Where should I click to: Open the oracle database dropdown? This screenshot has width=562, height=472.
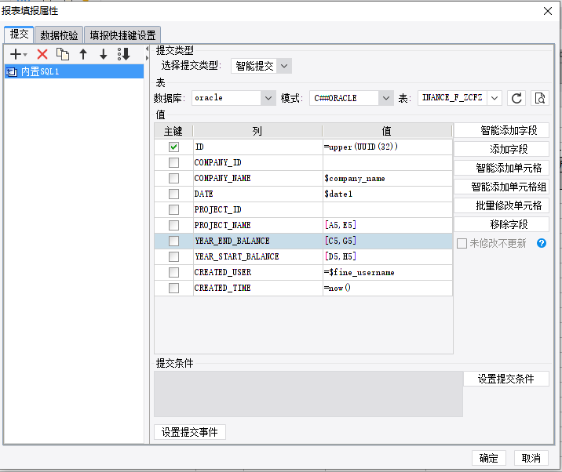268,98
